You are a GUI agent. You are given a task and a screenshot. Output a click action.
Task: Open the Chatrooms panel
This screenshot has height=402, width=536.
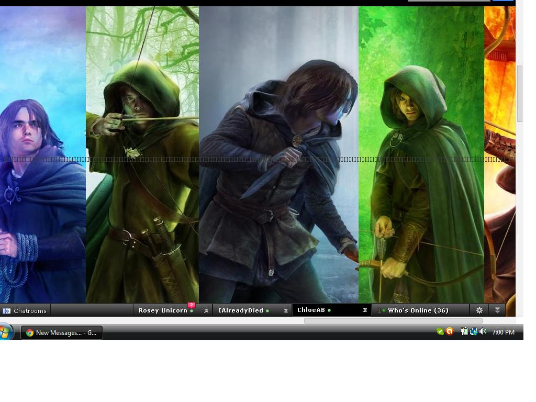[x=25, y=311]
